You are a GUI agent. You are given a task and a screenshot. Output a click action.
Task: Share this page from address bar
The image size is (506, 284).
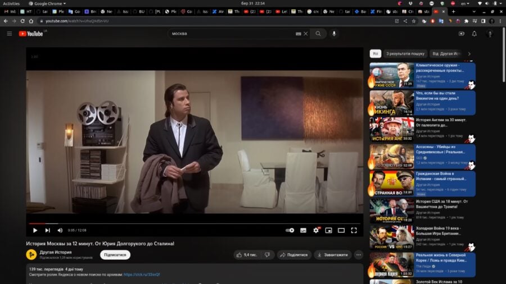(405, 21)
